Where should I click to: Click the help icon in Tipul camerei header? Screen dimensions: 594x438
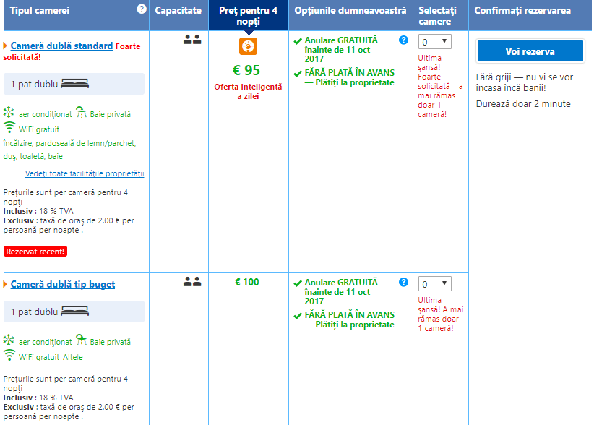142,9
